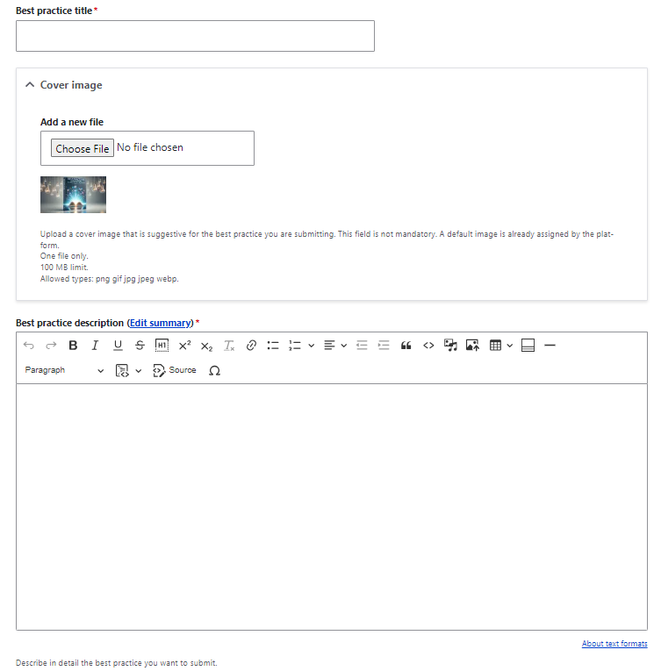Insert a horizontal line
The width and height of the screenshot is (661, 671).
tap(550, 346)
